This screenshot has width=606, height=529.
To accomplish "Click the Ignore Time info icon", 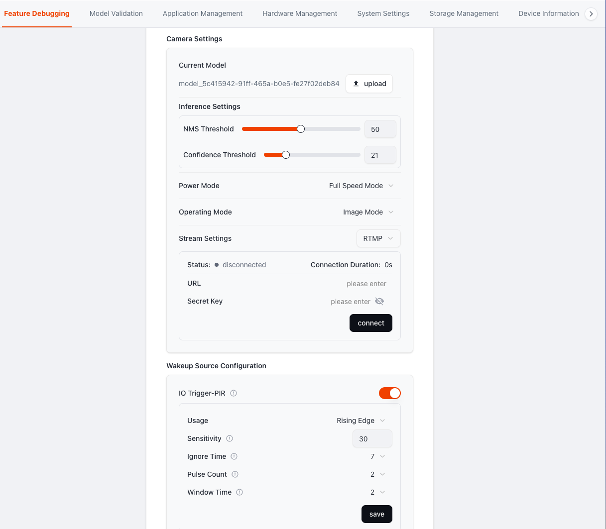I will (x=234, y=456).
